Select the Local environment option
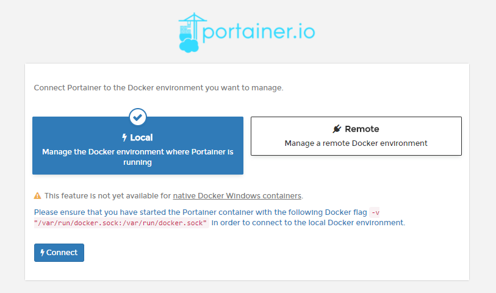Image resolution: width=496 pixels, height=293 pixels. (138, 145)
